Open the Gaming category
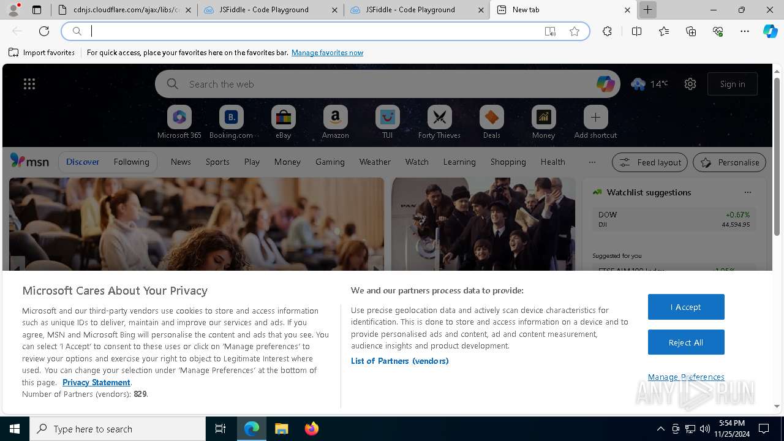 330,162
